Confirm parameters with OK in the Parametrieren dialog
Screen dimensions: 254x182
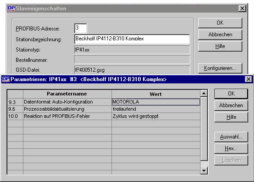click(x=231, y=94)
